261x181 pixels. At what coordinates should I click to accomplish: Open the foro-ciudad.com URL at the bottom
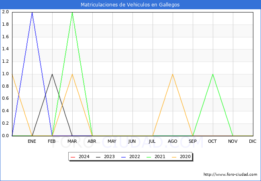[x=230, y=175]
